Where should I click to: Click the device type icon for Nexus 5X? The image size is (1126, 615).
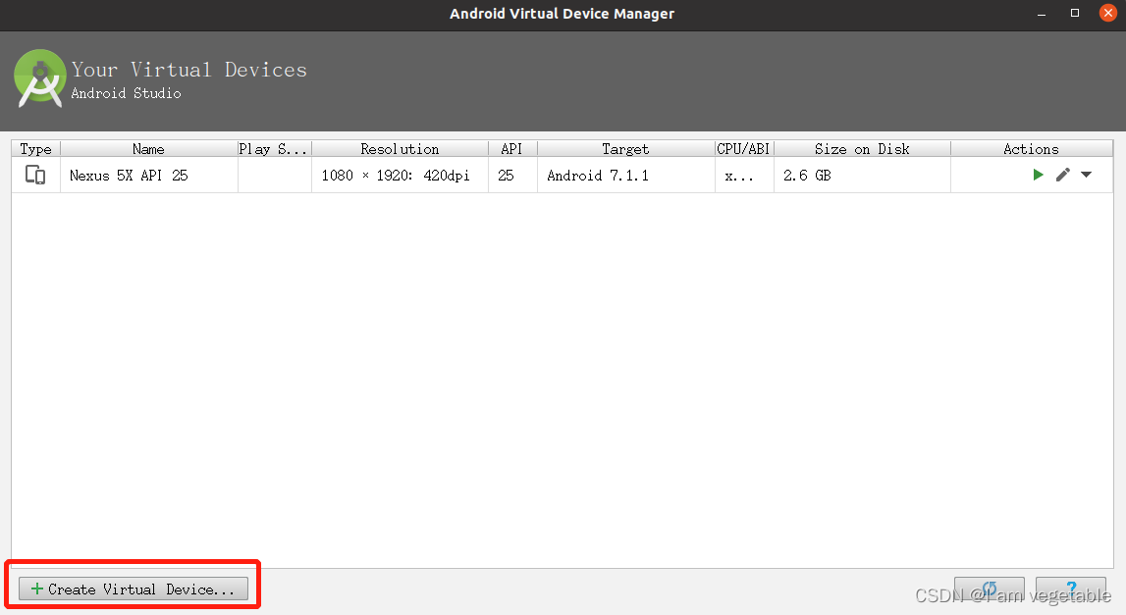tap(35, 176)
